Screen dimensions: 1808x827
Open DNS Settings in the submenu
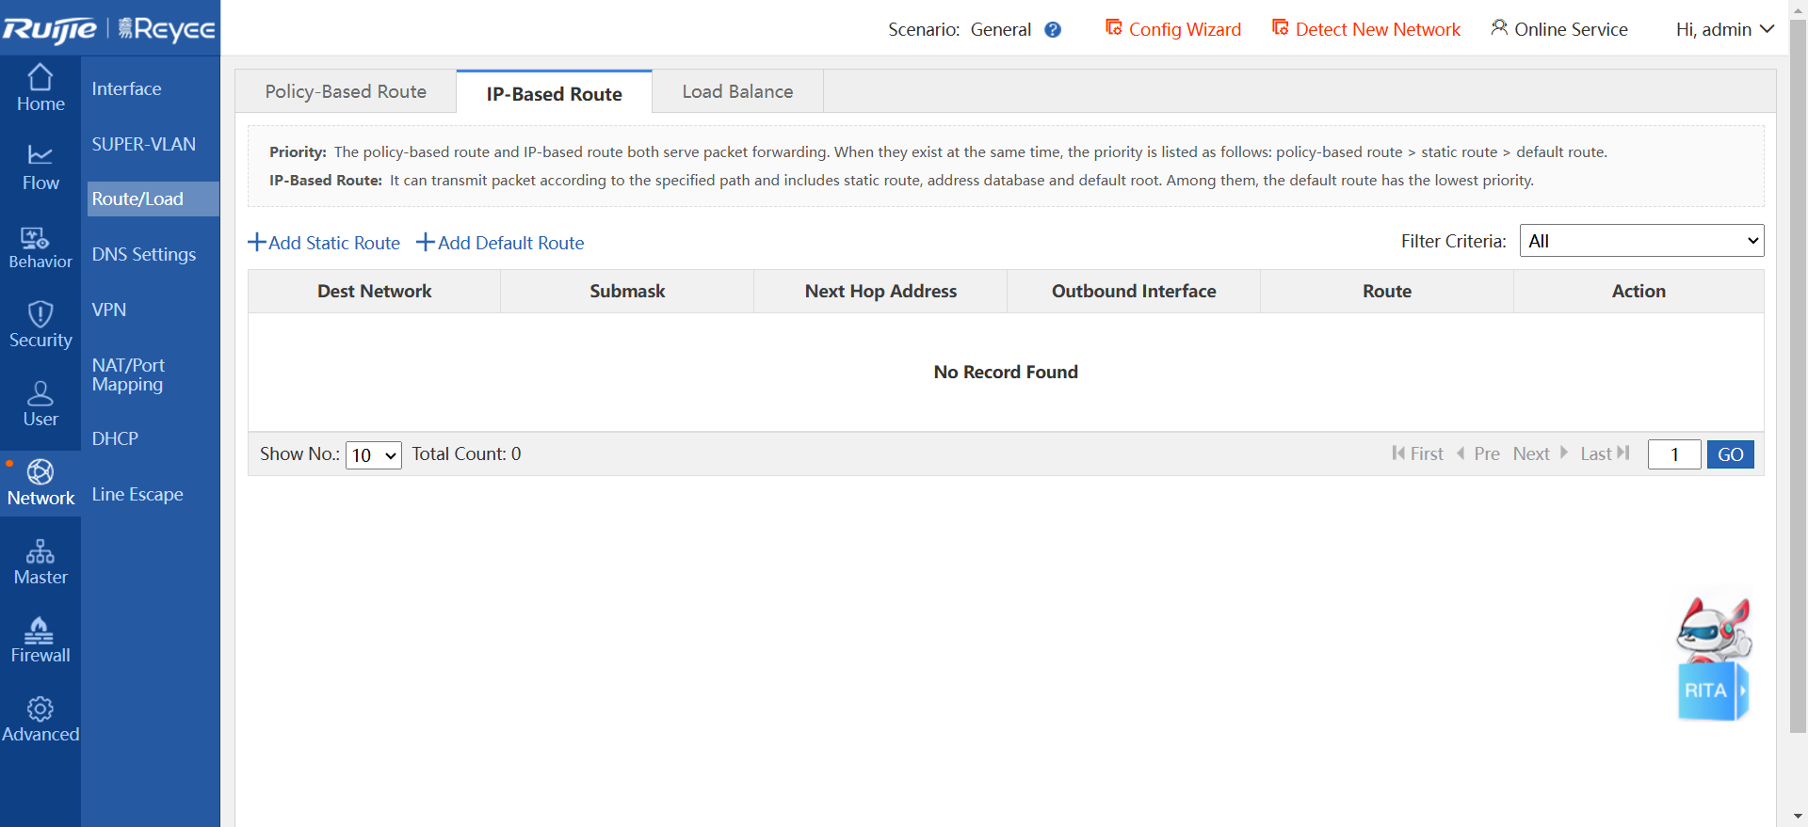(x=144, y=255)
